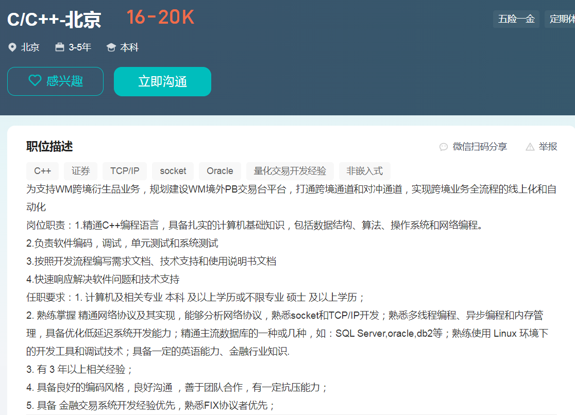Click the 举报 report link
This screenshot has width=575, height=415.
tap(548, 147)
